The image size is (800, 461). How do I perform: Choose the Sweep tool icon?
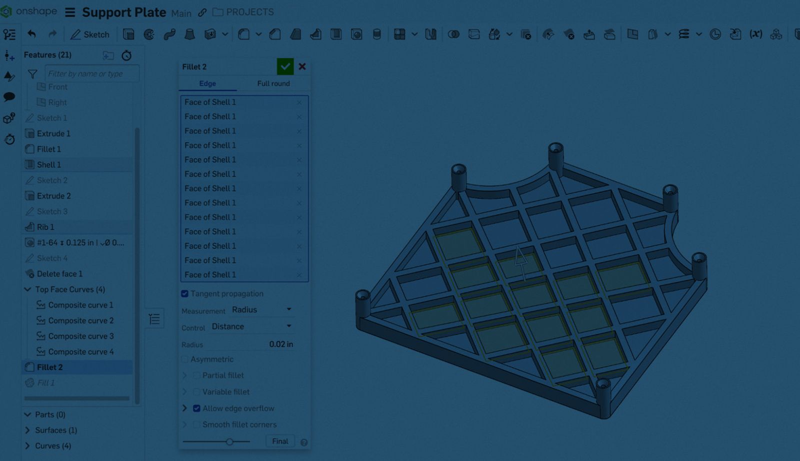[169, 34]
